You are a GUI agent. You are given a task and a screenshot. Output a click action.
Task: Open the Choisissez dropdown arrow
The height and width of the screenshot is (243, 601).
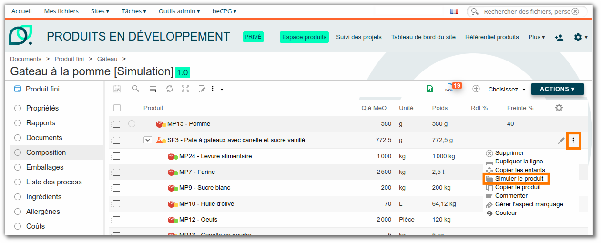coord(523,89)
